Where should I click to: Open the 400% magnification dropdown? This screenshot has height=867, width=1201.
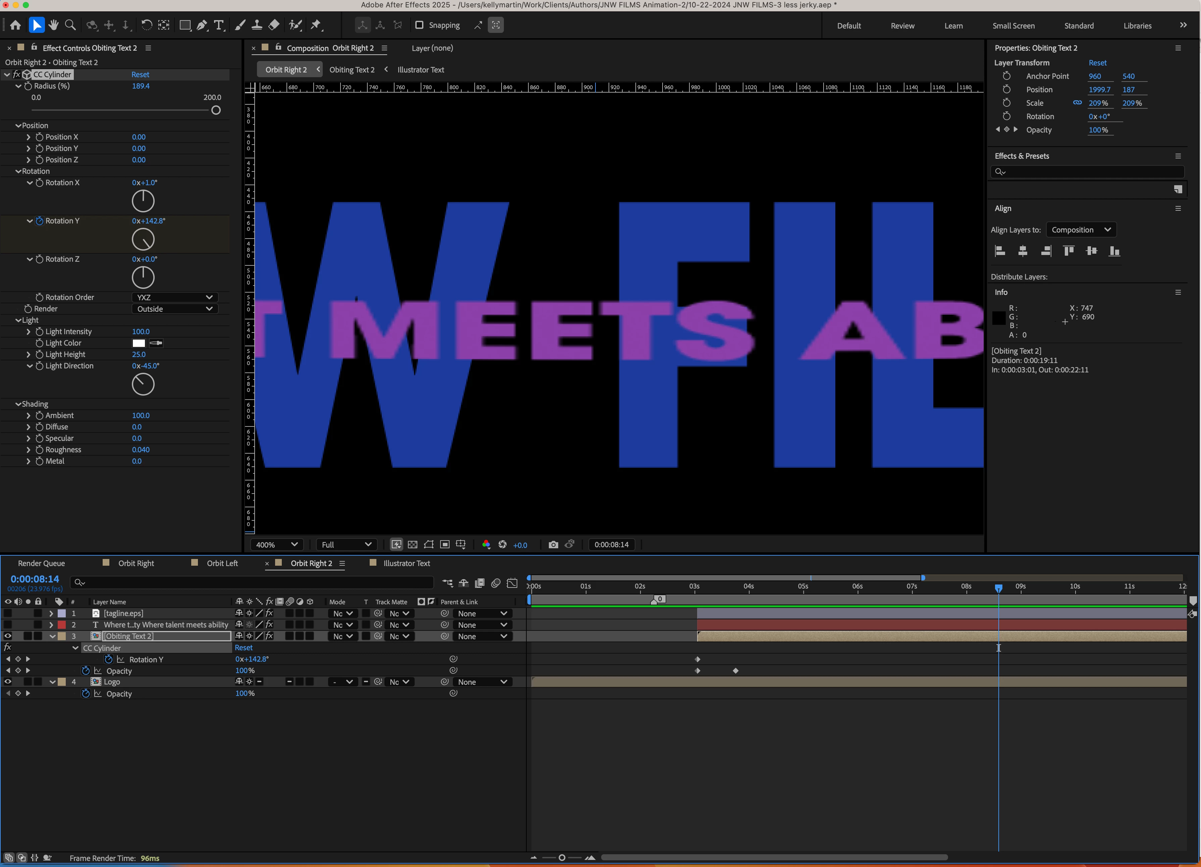tap(277, 545)
